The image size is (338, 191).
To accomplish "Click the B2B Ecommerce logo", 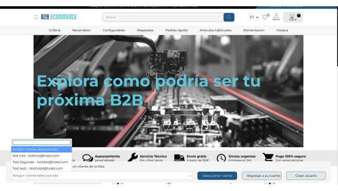I will [59, 17].
